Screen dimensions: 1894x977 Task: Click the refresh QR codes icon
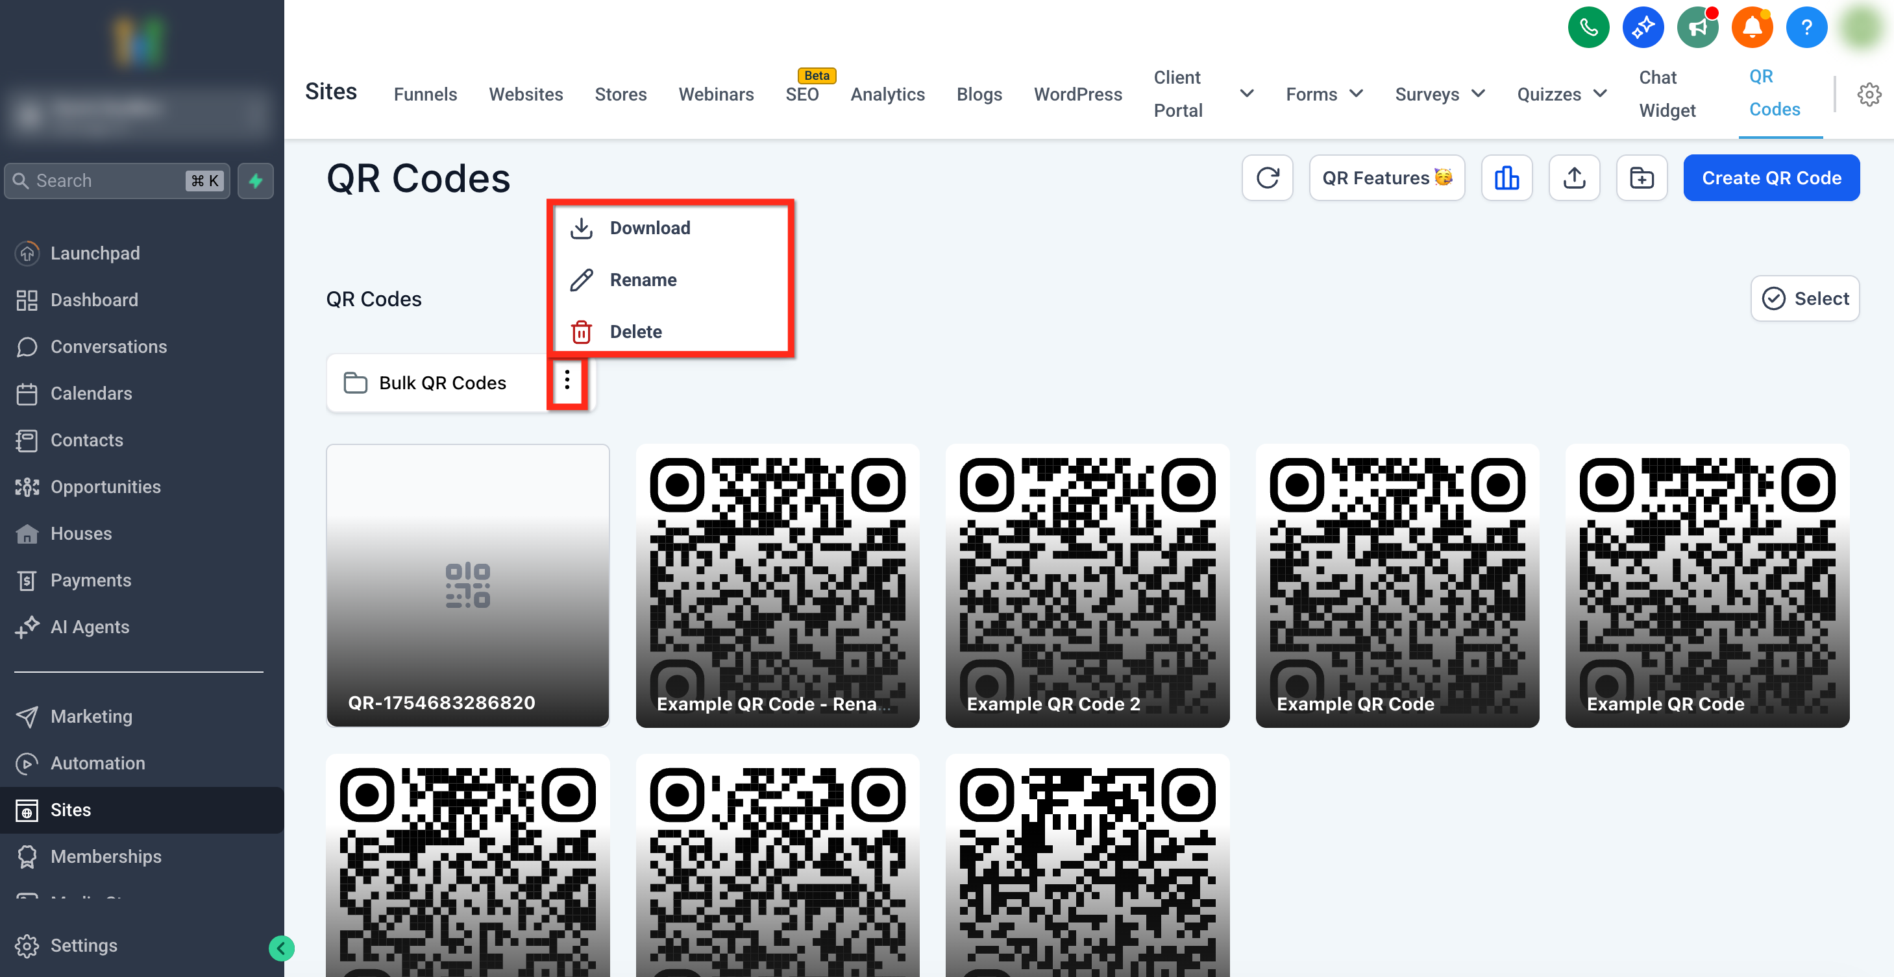[x=1267, y=178]
